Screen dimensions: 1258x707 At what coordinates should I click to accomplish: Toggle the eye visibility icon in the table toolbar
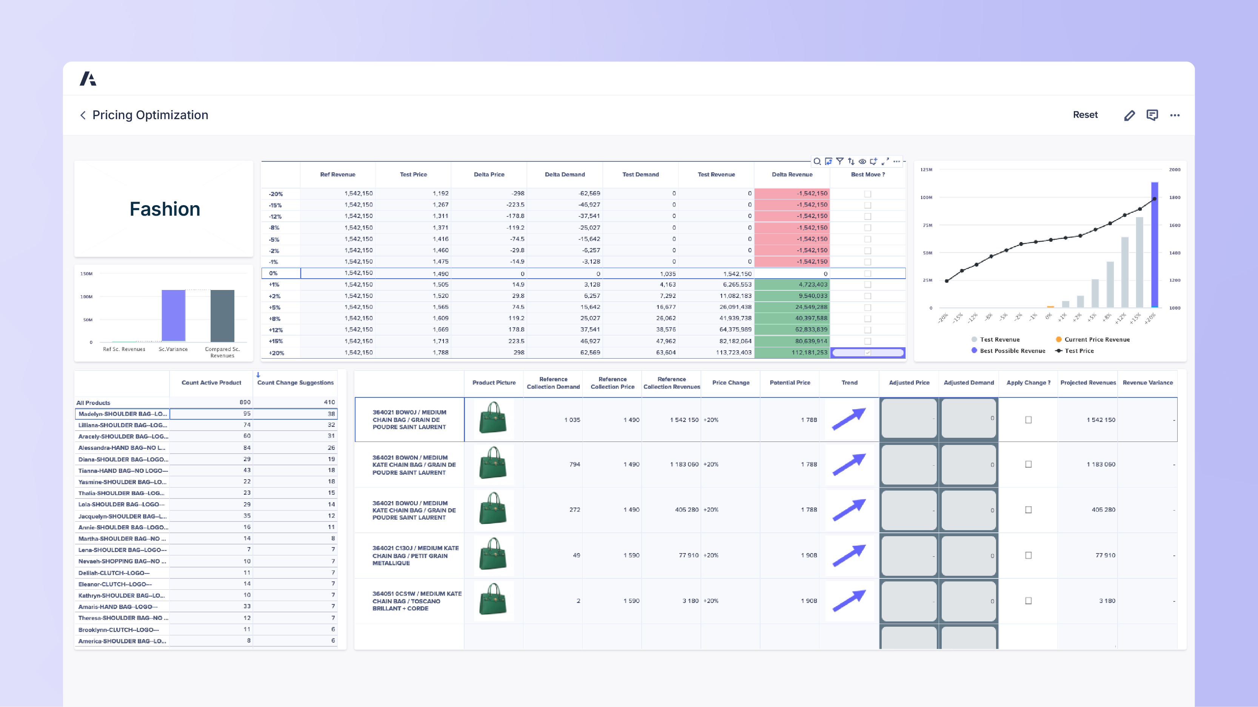point(862,161)
